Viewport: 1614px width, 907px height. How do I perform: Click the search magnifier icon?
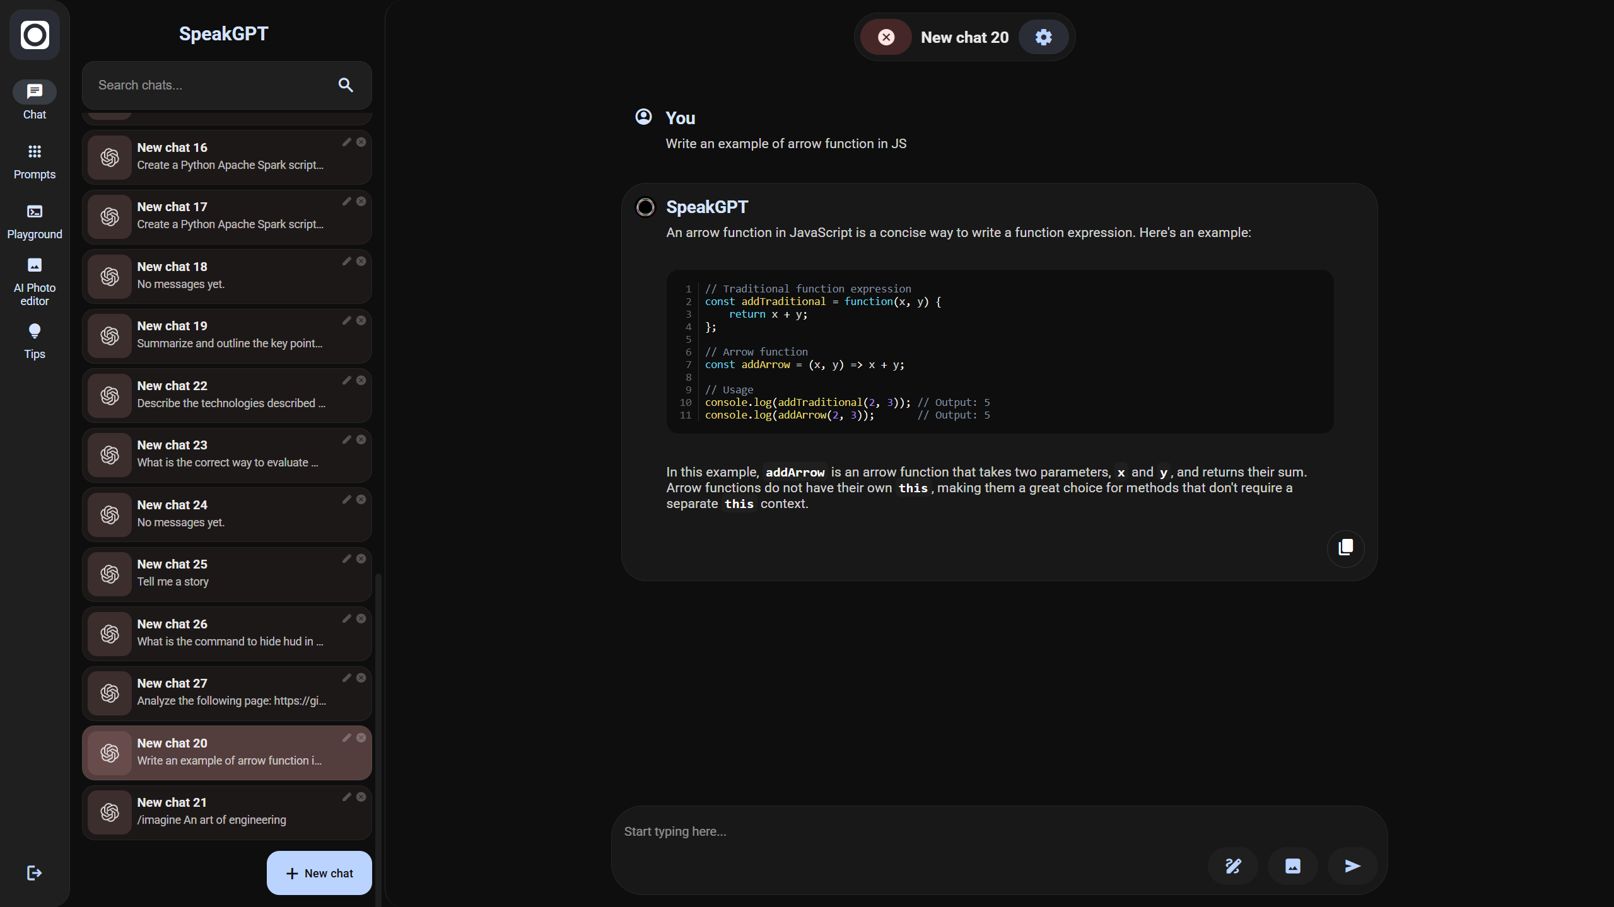(x=346, y=85)
